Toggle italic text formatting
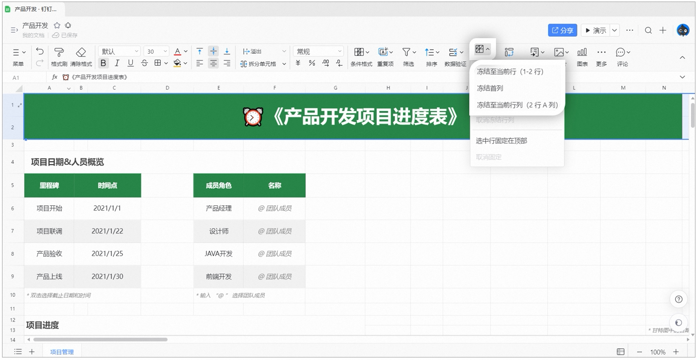 (x=117, y=63)
